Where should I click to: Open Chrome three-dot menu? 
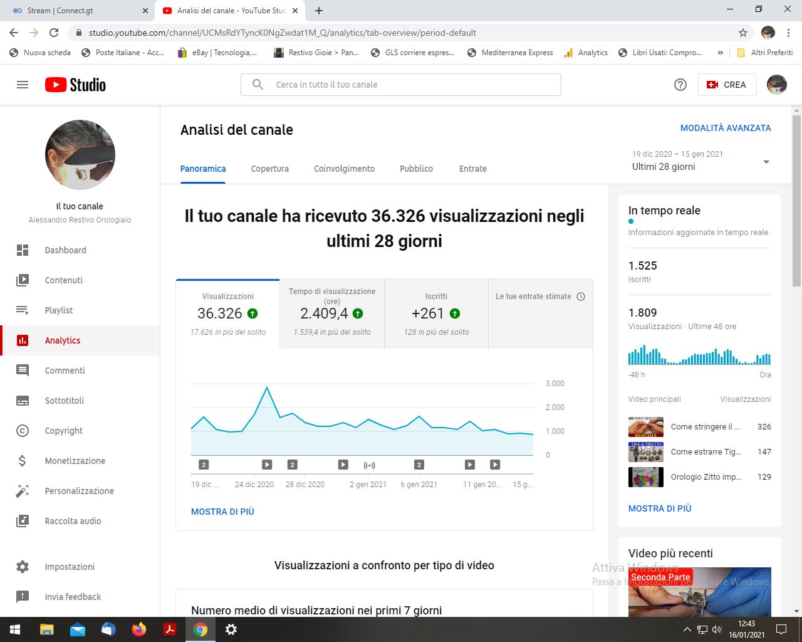pos(788,33)
